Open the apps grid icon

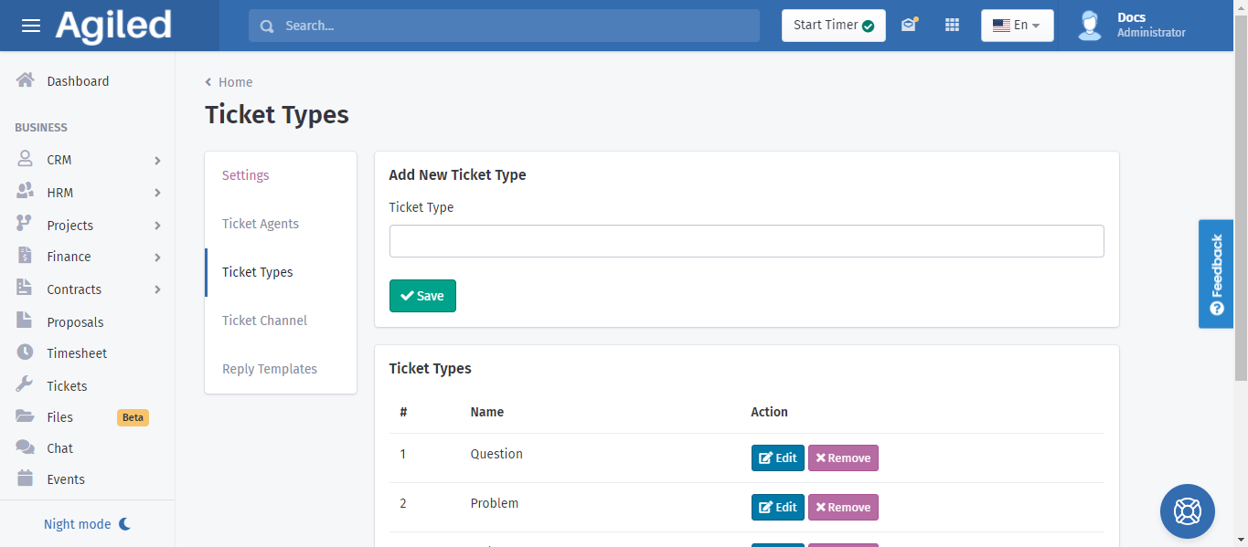[952, 26]
